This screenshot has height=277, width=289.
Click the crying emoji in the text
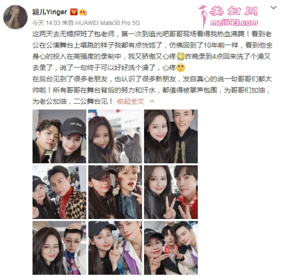pos(181,56)
